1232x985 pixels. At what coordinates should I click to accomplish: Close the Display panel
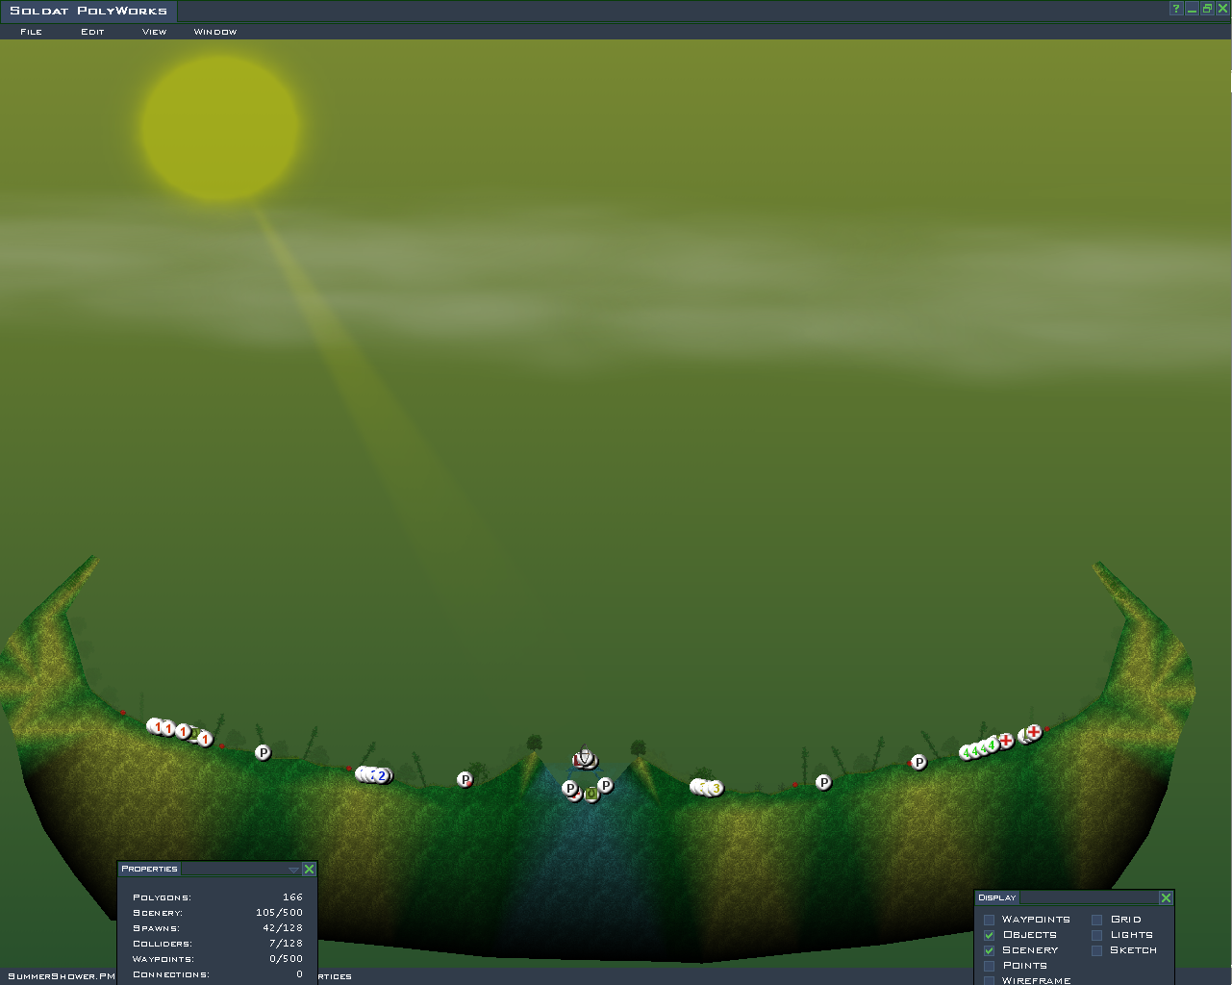click(1166, 897)
